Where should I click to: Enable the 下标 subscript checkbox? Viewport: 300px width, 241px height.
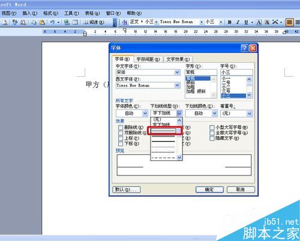pos(121,144)
